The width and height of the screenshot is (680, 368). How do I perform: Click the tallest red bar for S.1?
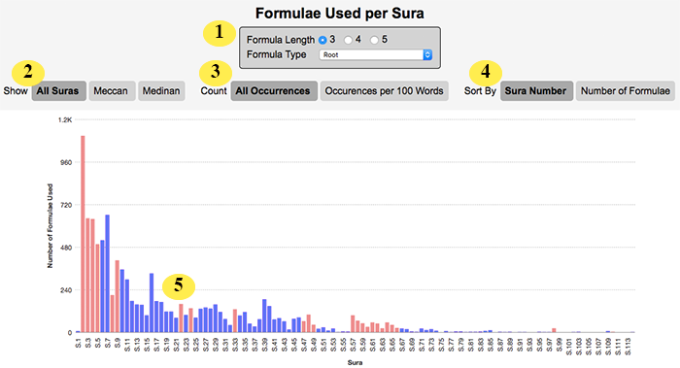[83, 234]
